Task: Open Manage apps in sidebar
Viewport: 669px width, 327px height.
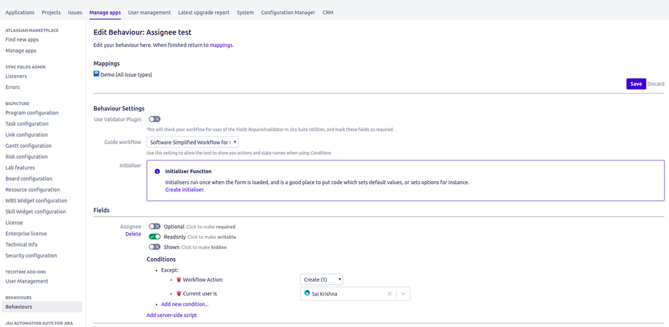Action: [x=21, y=51]
